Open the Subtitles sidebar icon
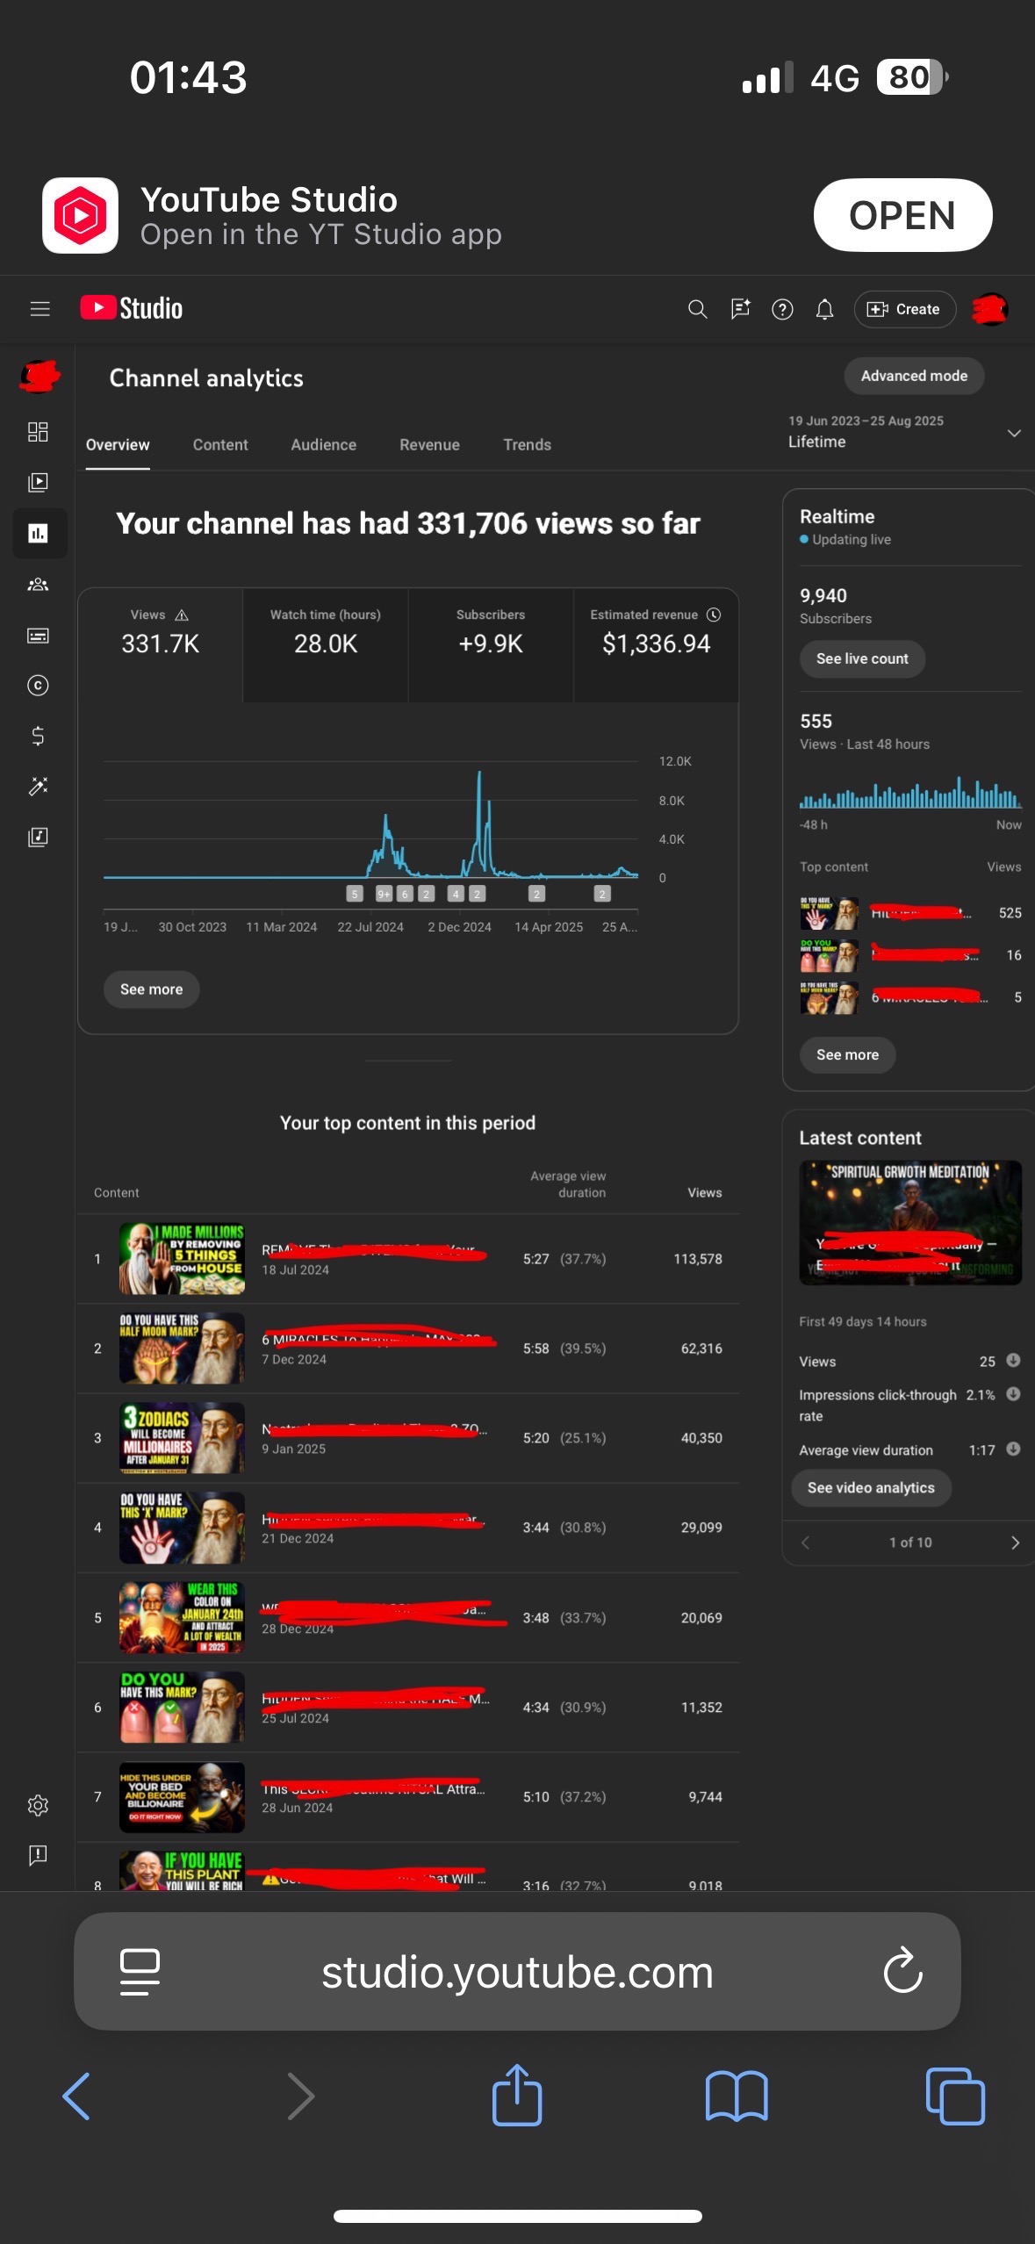The image size is (1035, 2244). coord(38,635)
